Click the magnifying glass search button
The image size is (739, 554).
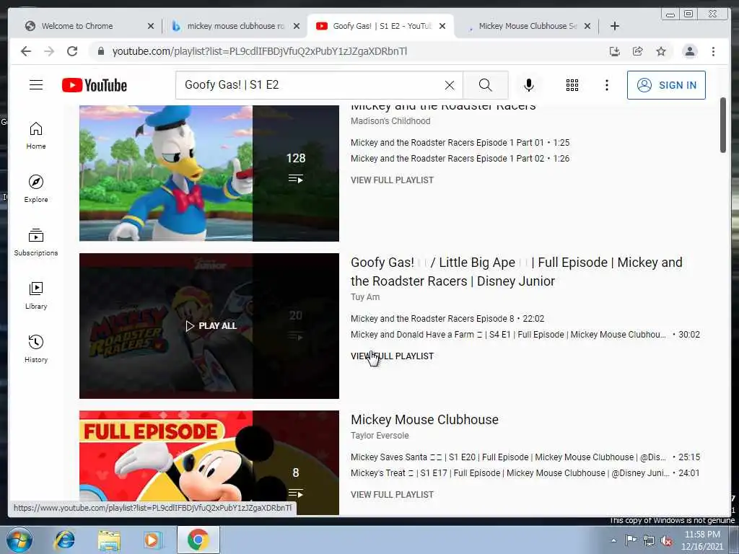click(486, 85)
